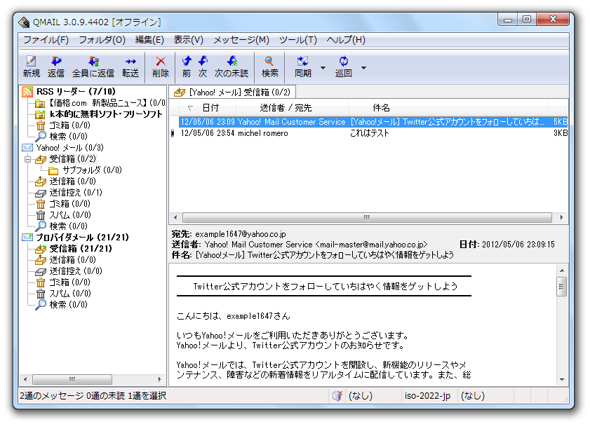Open dropdown arrow next to 同期
The height and width of the screenshot is (424, 590).
tap(323, 68)
